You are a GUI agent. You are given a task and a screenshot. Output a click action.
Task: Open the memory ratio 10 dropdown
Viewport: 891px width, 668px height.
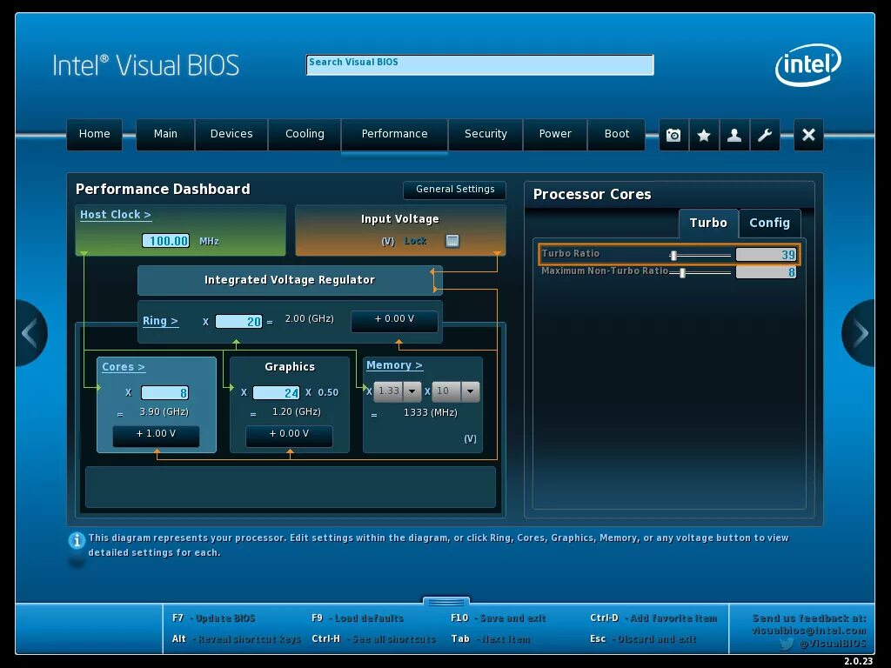point(470,391)
